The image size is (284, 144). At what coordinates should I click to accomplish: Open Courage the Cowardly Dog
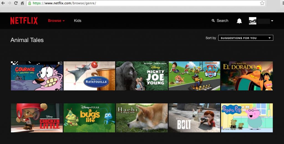click(37, 76)
